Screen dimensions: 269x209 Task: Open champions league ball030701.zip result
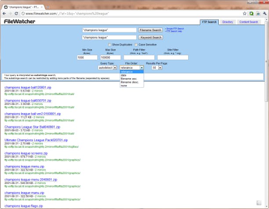click(x=28, y=101)
